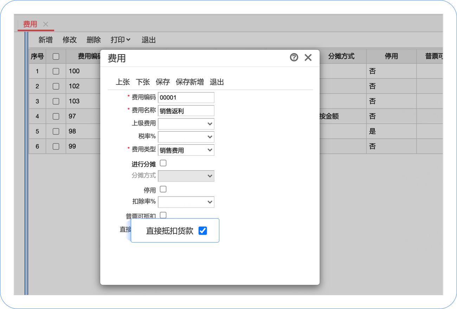Click 新增 in the main toolbar

tap(45, 40)
